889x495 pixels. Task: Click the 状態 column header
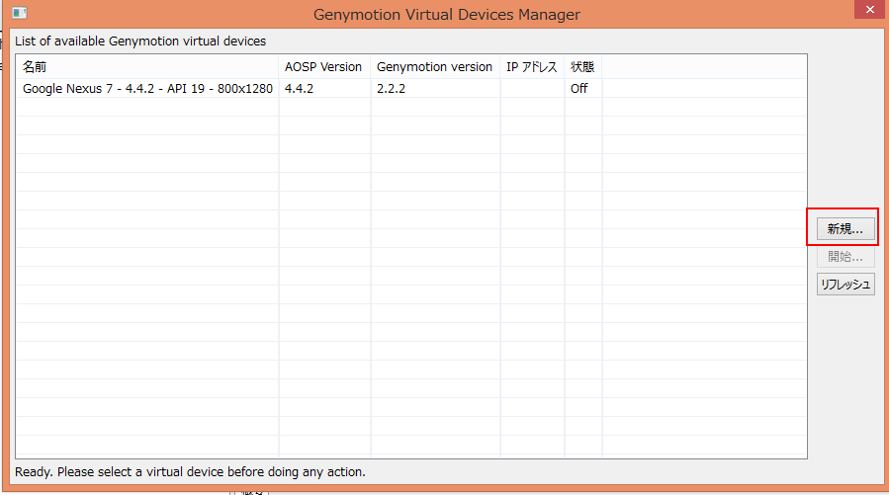[x=582, y=67]
